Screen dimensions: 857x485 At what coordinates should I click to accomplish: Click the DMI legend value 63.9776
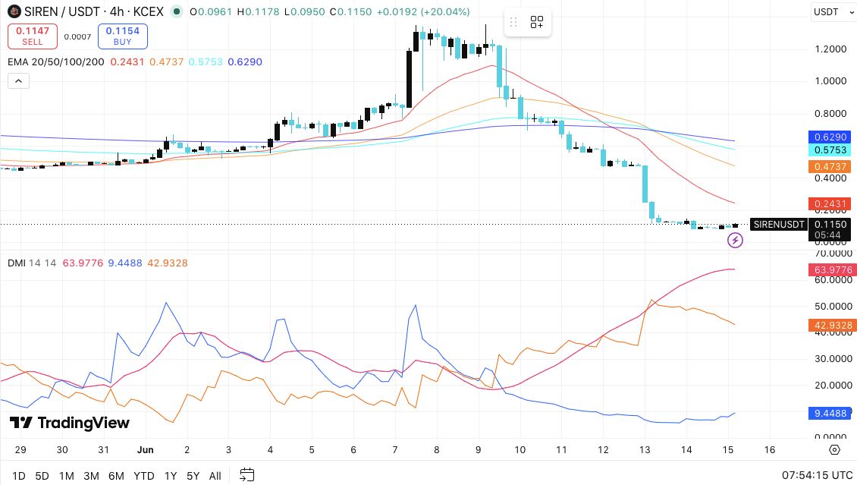(83, 263)
